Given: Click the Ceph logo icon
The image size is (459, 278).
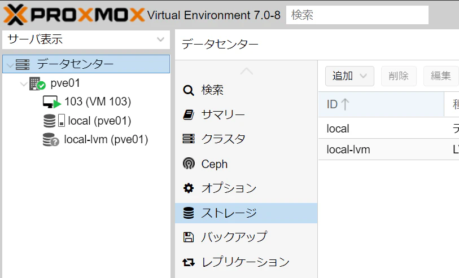Looking at the screenshot, I should point(189,164).
